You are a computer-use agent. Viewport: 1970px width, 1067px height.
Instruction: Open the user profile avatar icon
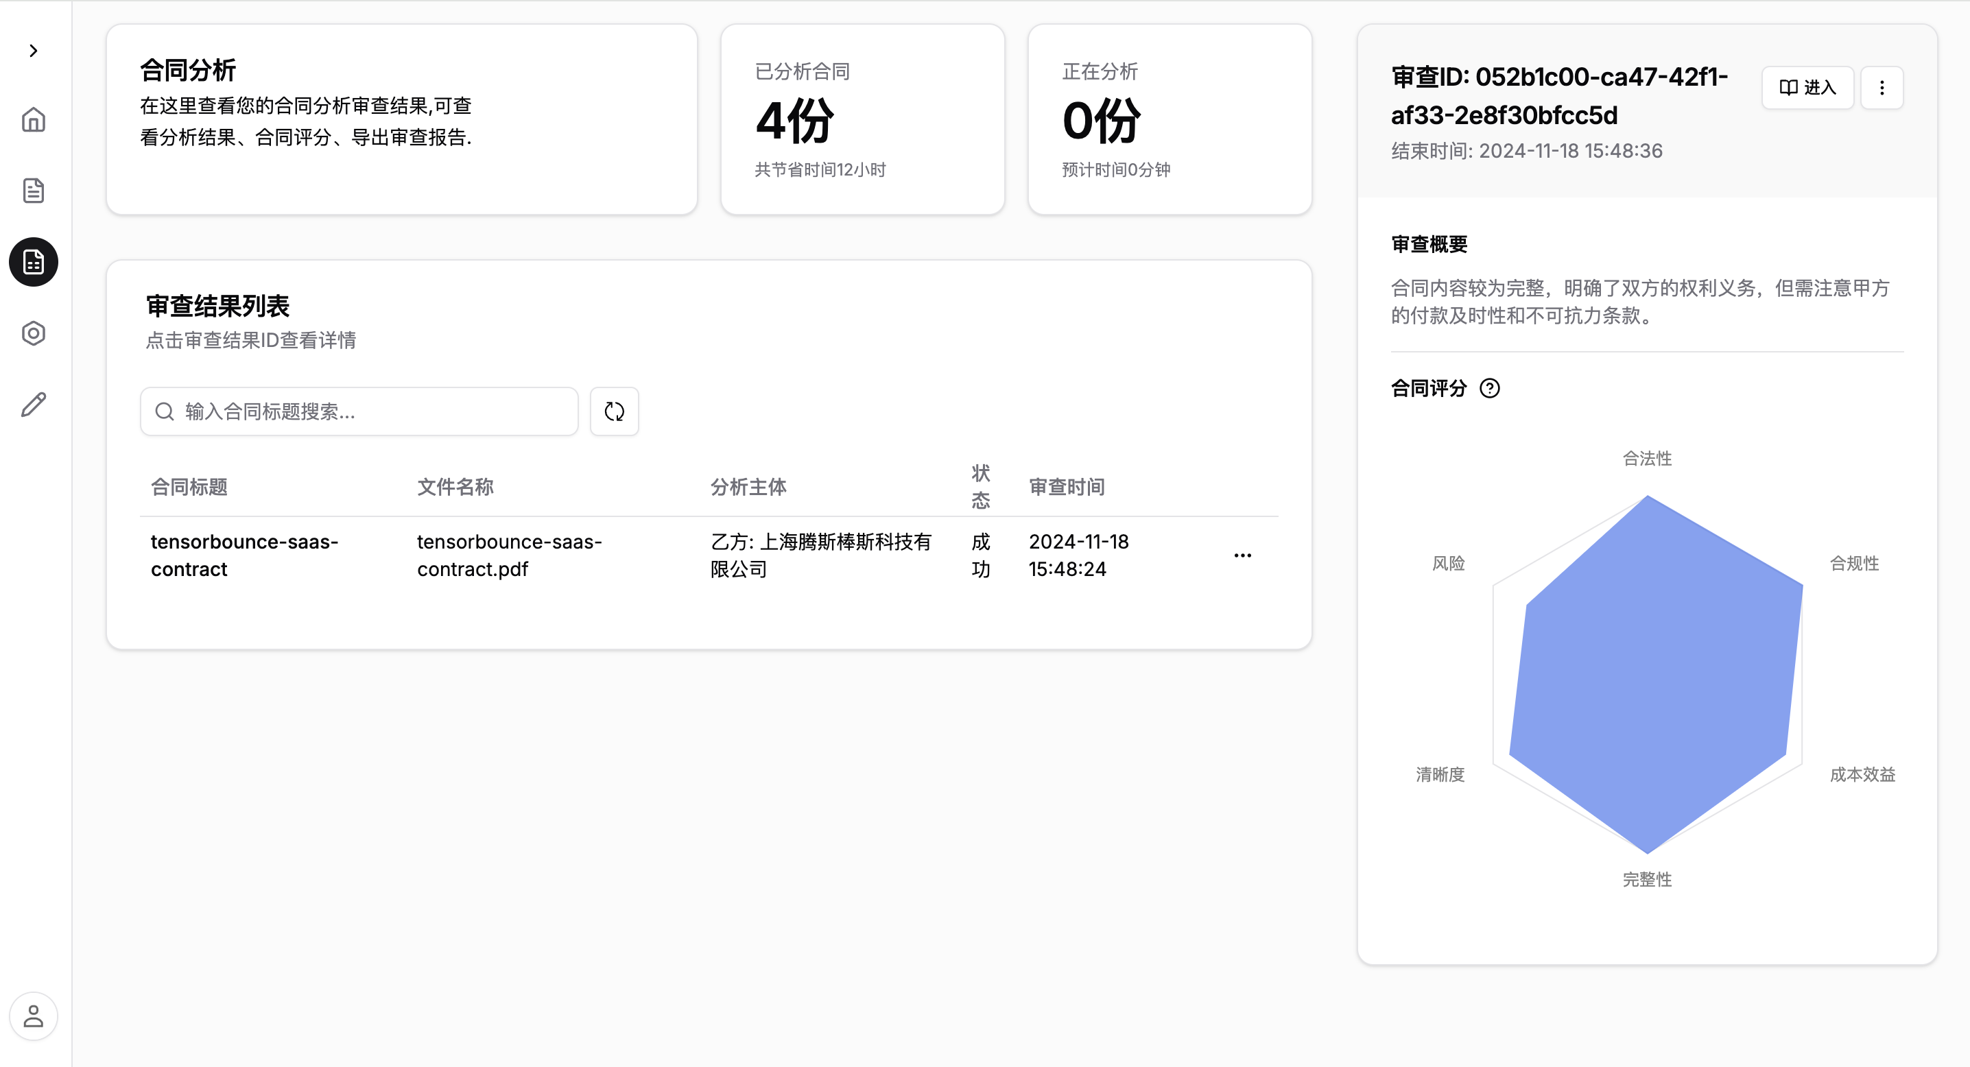33,1016
